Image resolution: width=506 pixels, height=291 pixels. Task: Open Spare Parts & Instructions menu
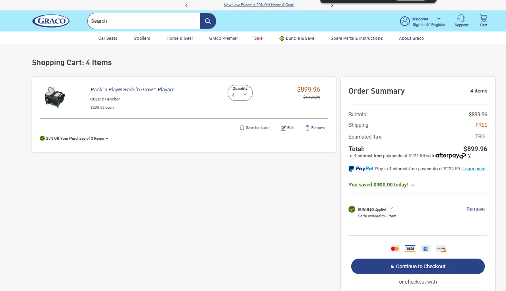(357, 38)
